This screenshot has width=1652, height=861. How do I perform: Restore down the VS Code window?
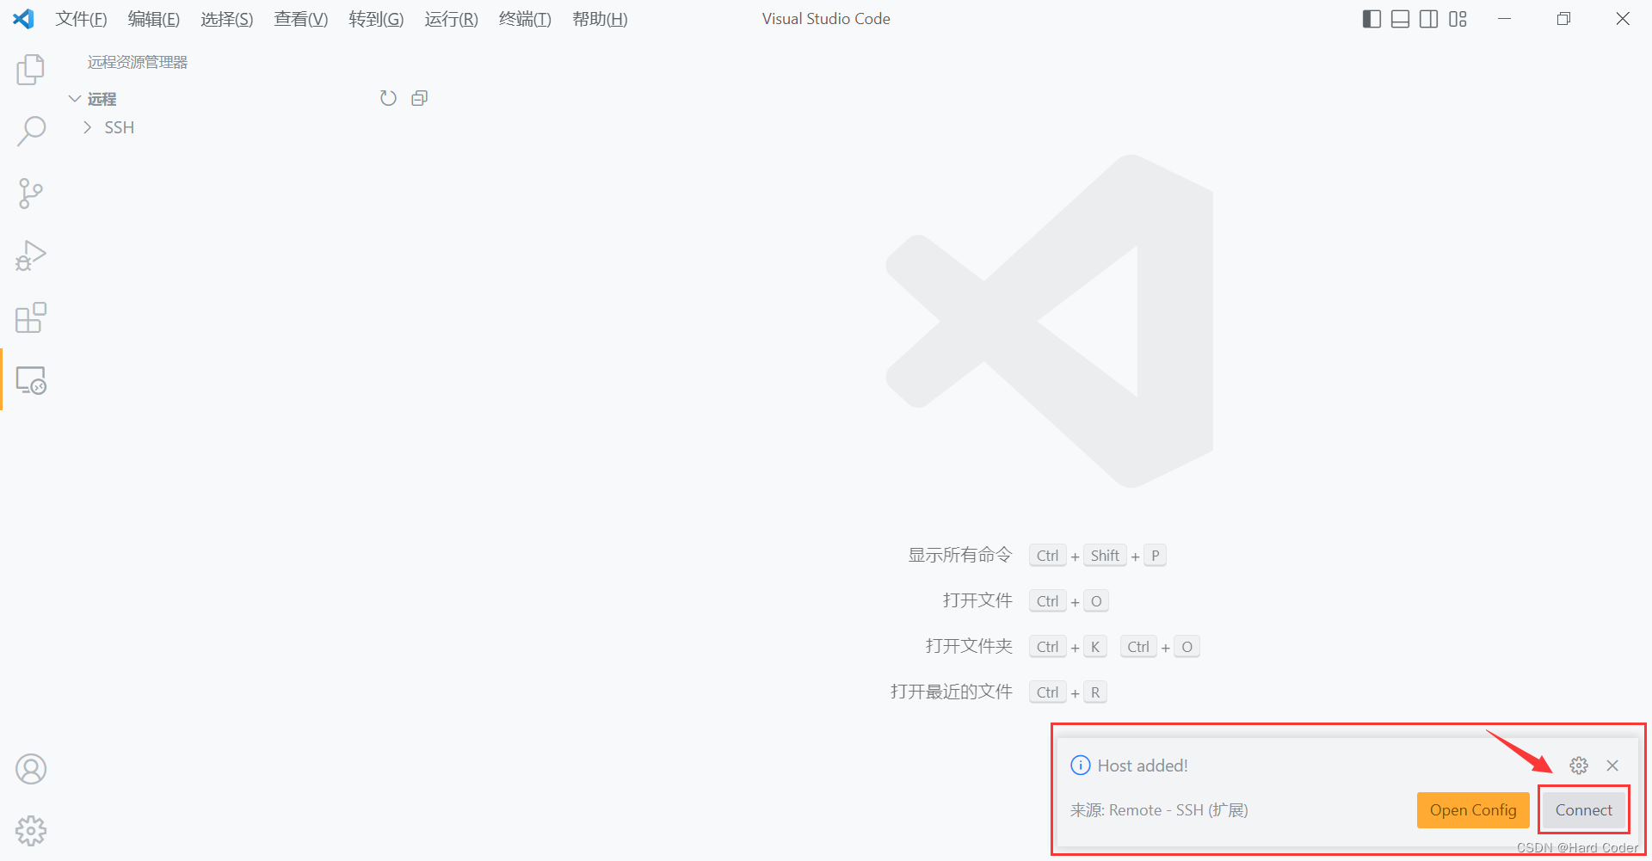[x=1563, y=19]
